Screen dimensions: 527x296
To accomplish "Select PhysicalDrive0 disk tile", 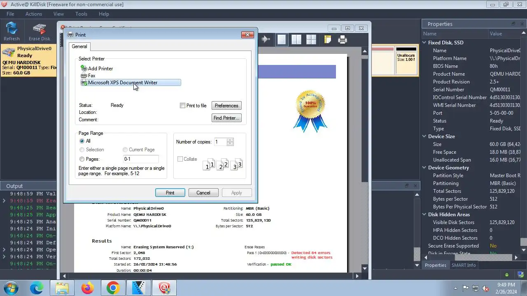I will pyautogui.click(x=28, y=61).
